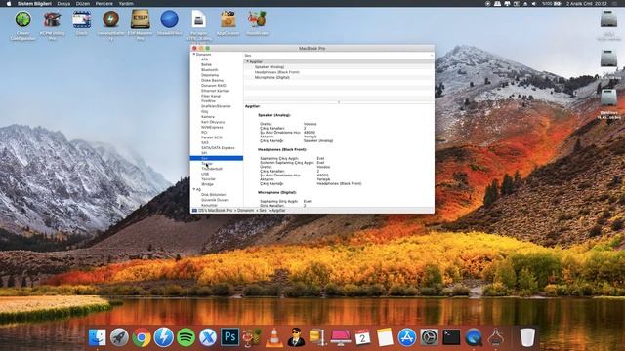Viewport: 625px width, 351px height.
Task: Collapse the Ağ section in sidebar
Action: (x=194, y=189)
